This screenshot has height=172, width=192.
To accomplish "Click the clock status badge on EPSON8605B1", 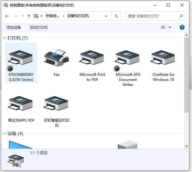I will point(10,68).
